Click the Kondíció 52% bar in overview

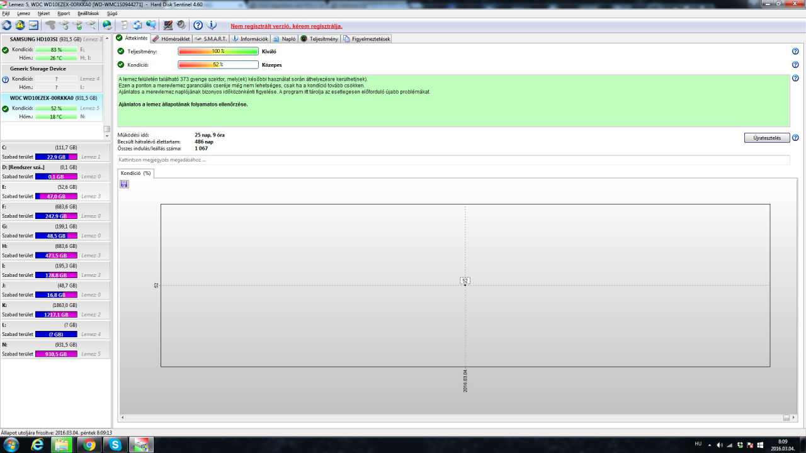coord(218,65)
